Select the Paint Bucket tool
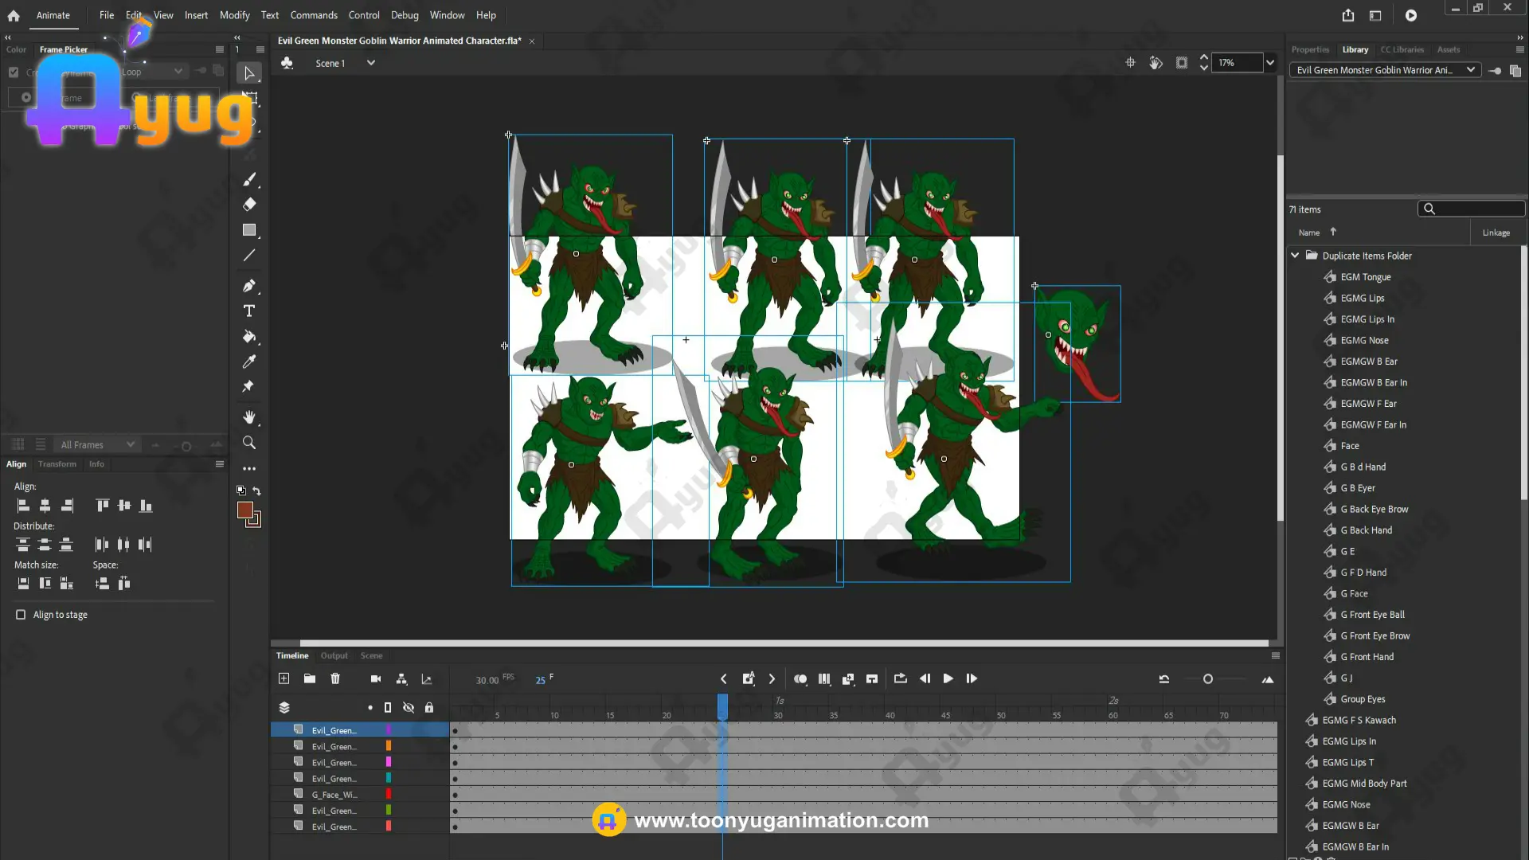 tap(249, 336)
